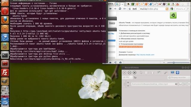Click the zoom icon in RecordItNow toolbar
Screen dimensions: 191x107
pos(159,73)
